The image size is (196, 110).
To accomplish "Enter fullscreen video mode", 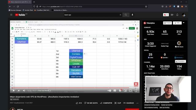I will pos(136,90).
